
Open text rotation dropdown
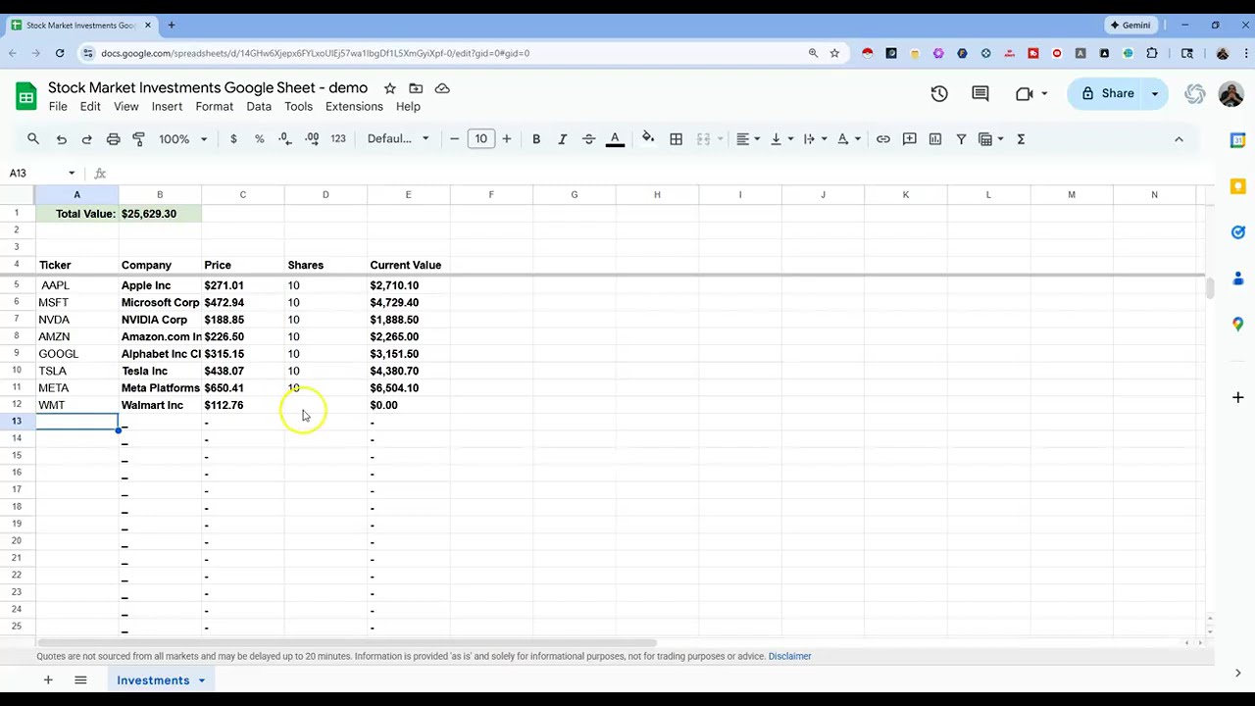848,139
